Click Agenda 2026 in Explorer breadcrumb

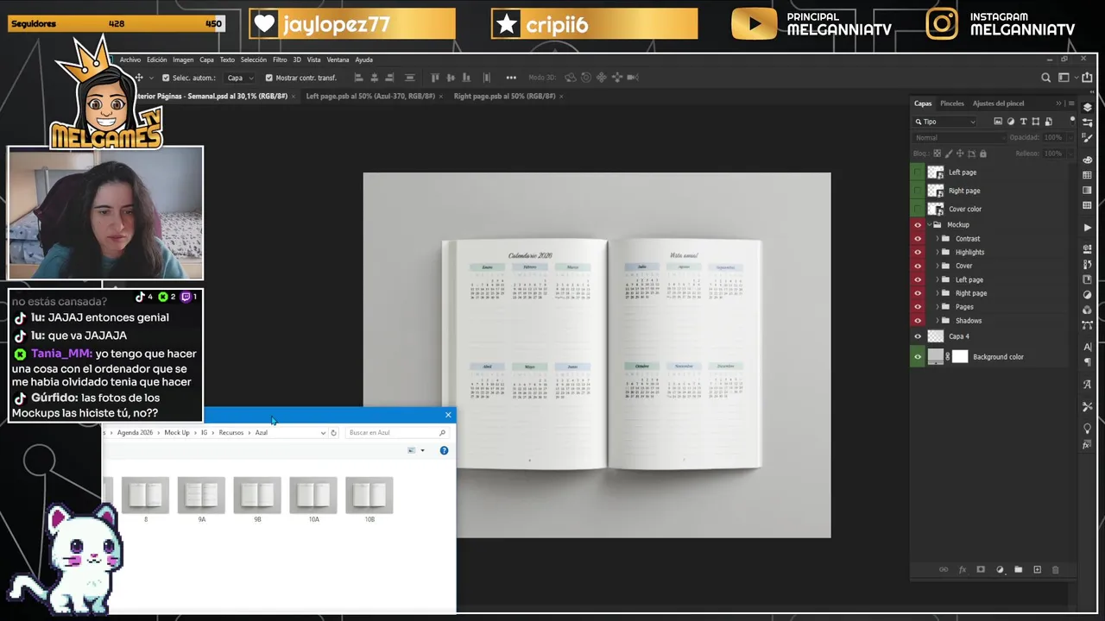[134, 433]
